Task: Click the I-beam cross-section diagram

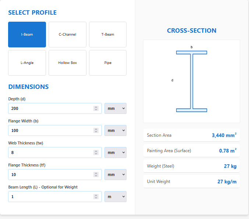Action: (x=192, y=82)
